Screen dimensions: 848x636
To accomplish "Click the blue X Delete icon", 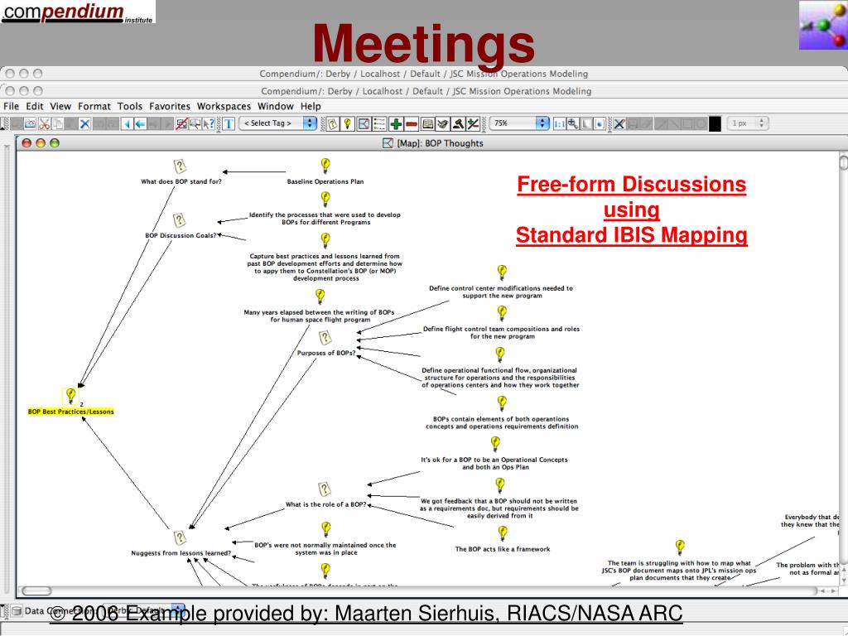I will click(x=85, y=124).
